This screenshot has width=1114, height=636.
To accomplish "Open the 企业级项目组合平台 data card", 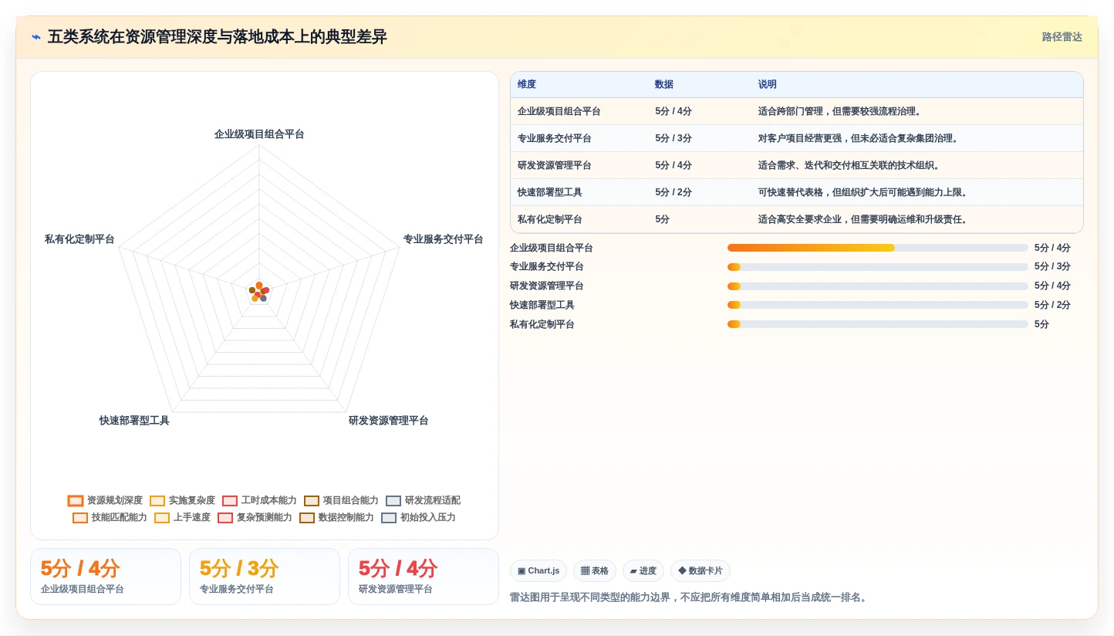I will tap(106, 577).
